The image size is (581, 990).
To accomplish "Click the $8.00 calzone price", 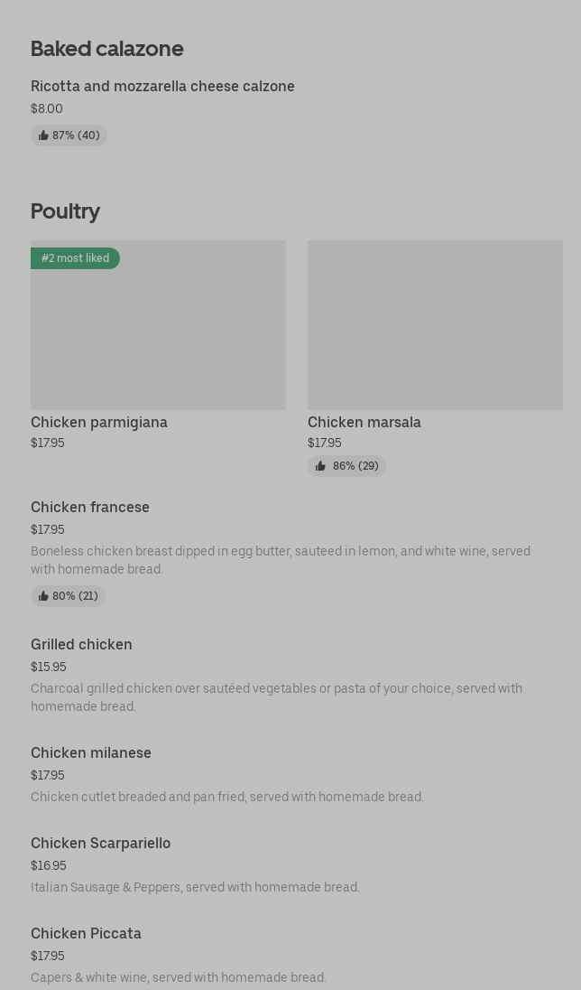I will (x=47, y=109).
